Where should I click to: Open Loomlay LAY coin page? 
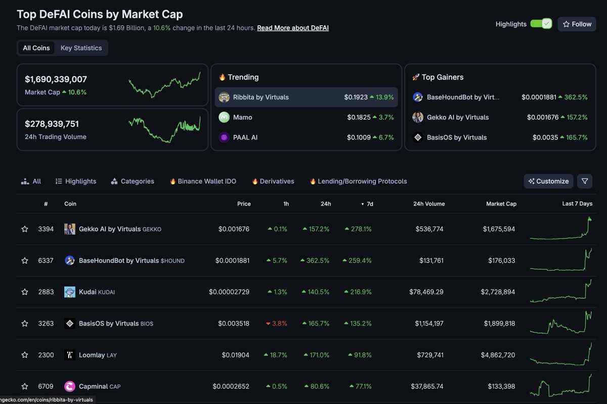(98, 355)
